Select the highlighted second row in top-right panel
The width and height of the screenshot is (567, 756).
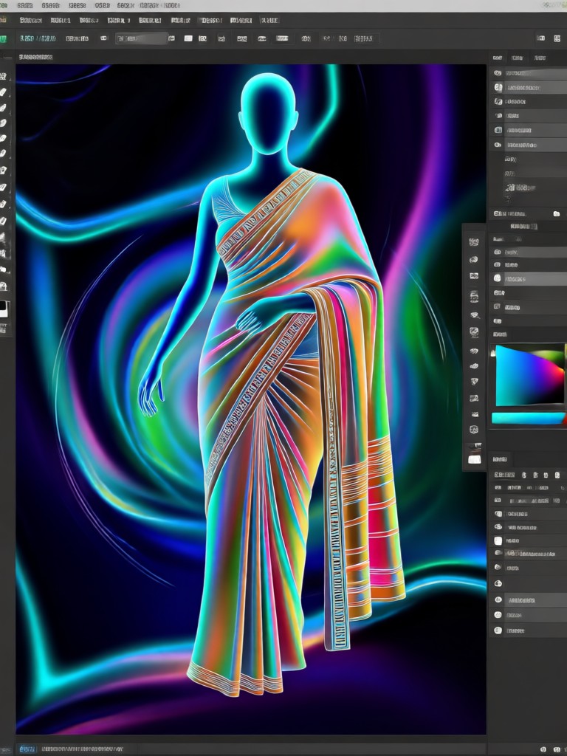click(529, 88)
